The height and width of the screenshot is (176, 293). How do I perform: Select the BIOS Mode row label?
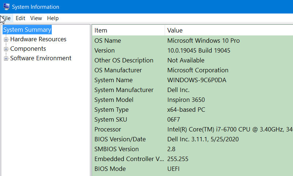(110, 169)
